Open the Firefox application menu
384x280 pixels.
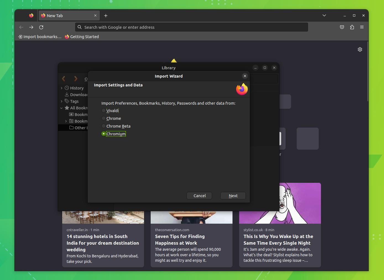[362, 27]
